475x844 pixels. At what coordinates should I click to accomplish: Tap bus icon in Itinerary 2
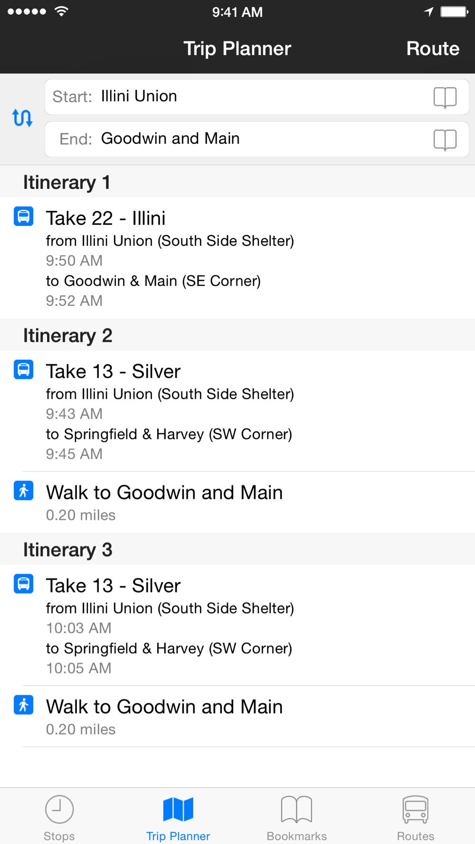23,369
